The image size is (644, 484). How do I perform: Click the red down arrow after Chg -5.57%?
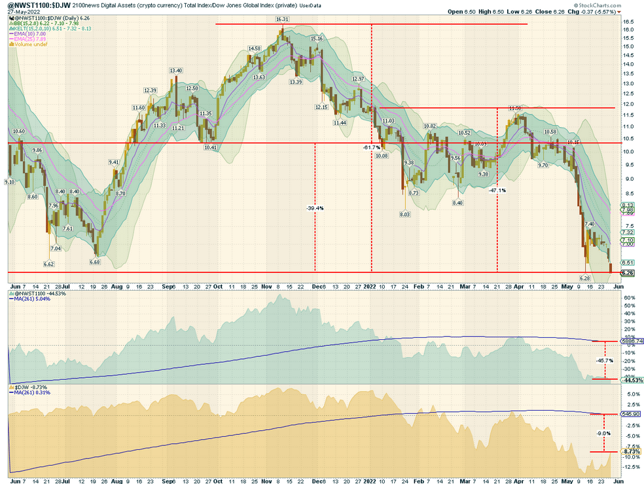pos(619,12)
